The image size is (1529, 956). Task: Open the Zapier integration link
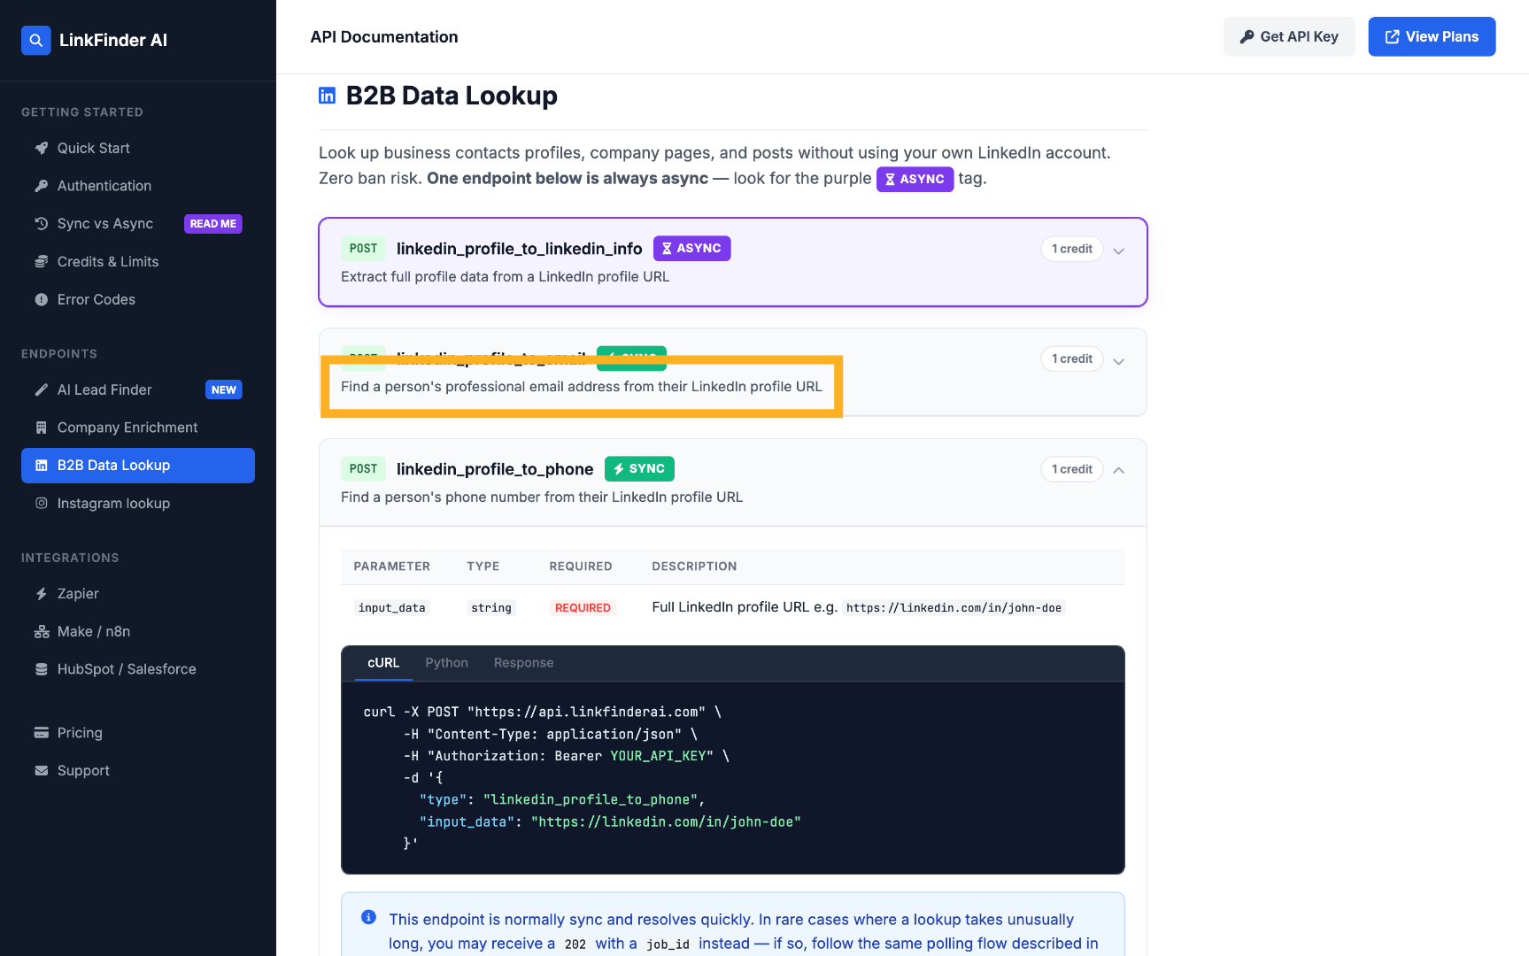(138, 594)
